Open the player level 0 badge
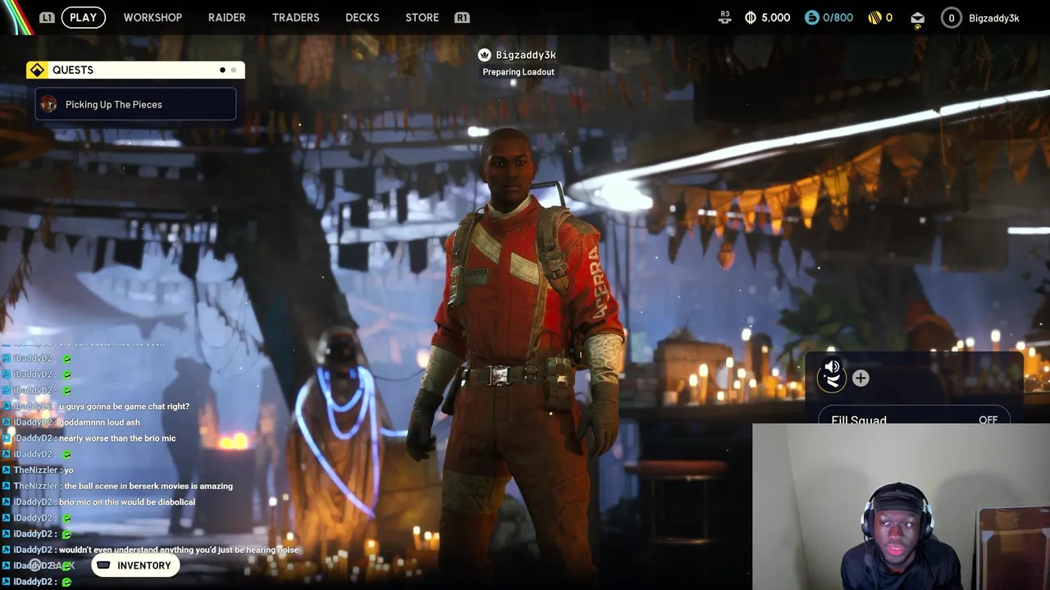Image resolution: width=1050 pixels, height=590 pixels. [952, 18]
